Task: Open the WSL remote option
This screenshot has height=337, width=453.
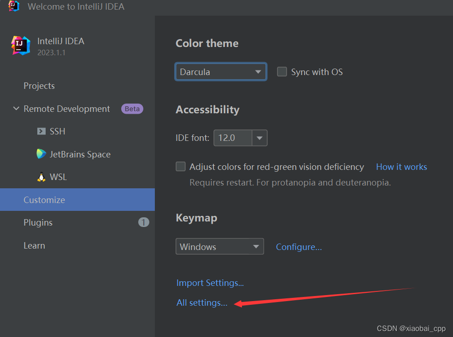Action: tap(58, 177)
